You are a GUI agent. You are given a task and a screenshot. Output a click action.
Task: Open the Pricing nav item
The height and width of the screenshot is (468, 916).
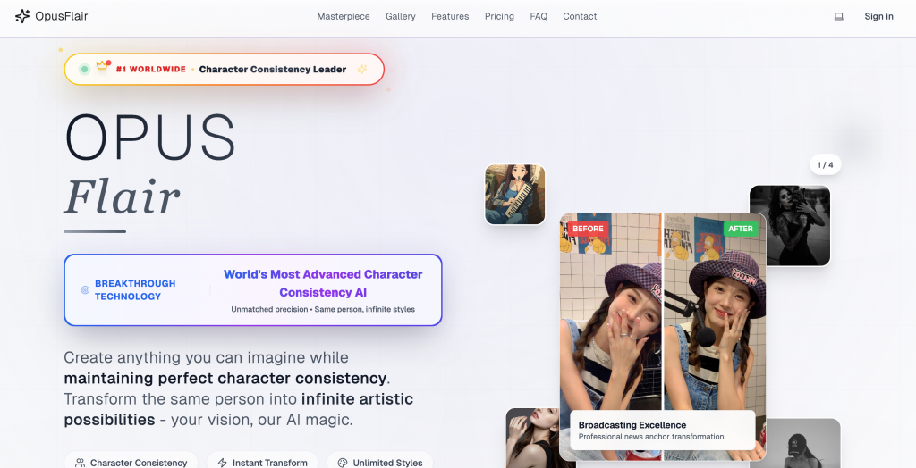click(x=499, y=16)
